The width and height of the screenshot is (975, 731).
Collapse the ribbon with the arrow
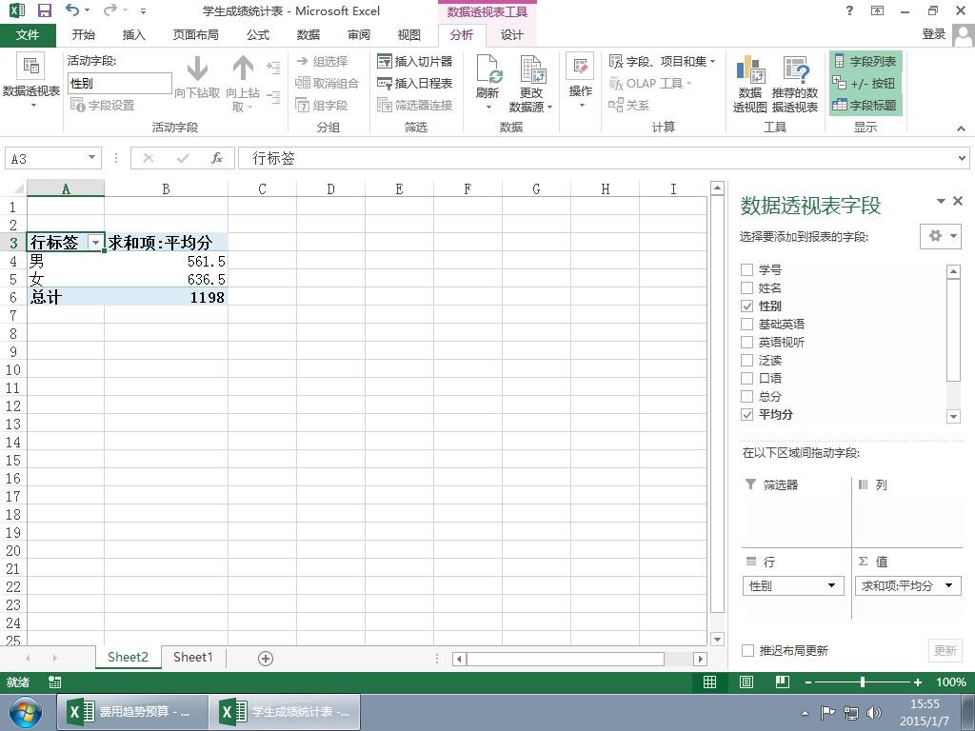point(961,128)
